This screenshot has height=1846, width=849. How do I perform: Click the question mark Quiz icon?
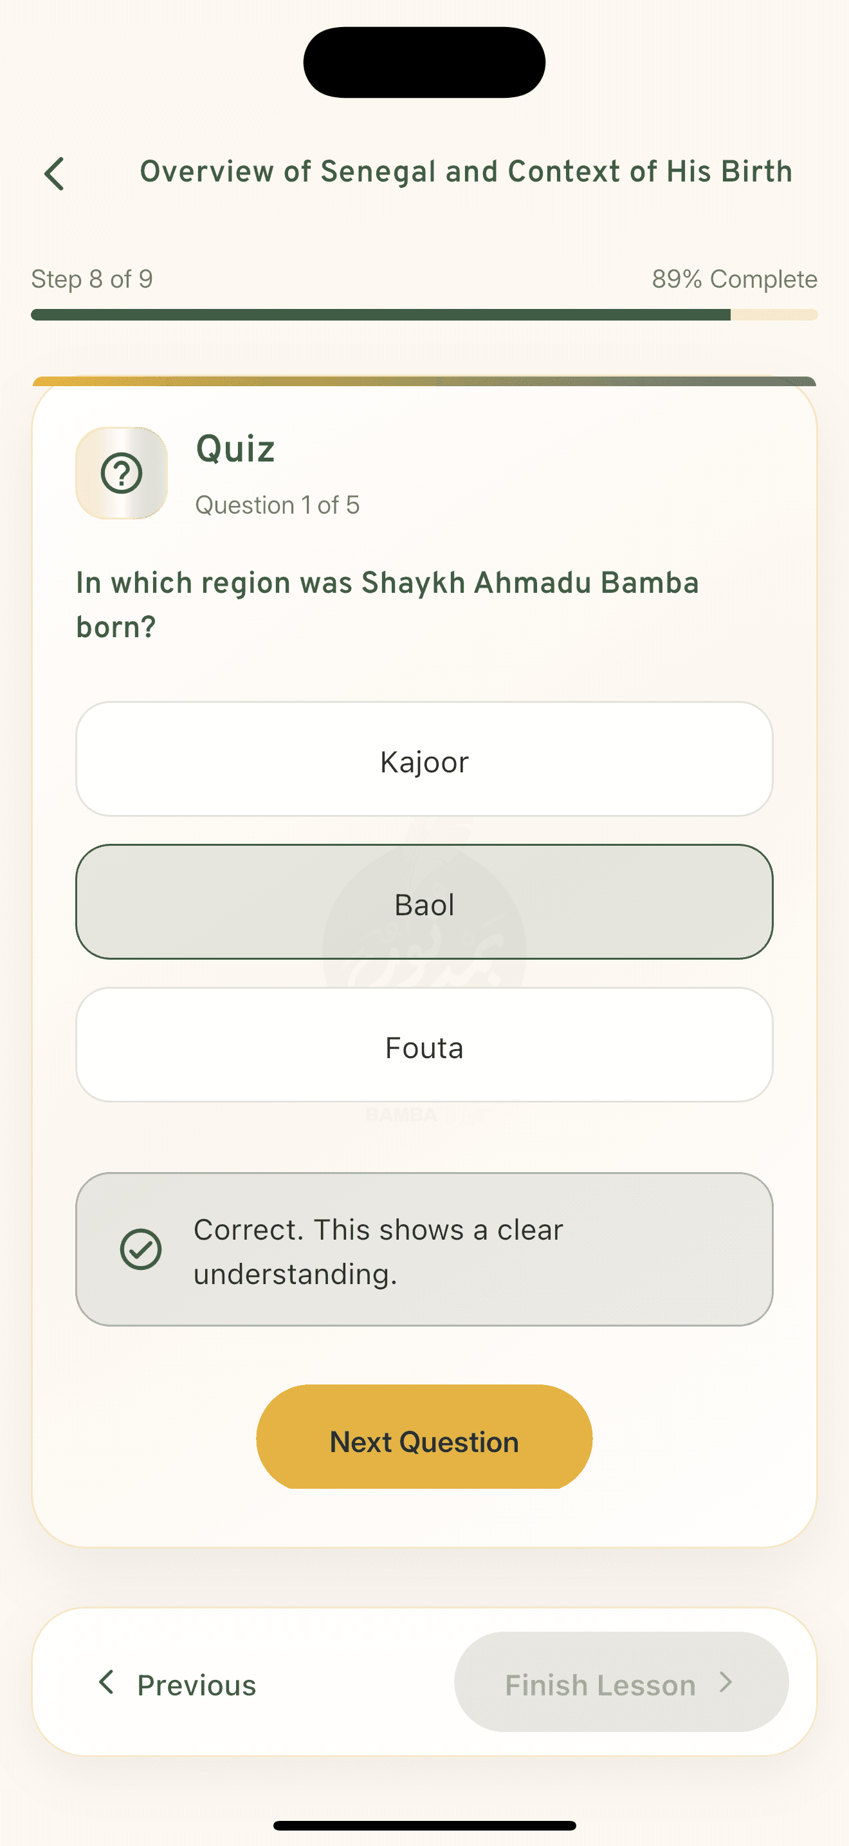click(121, 473)
